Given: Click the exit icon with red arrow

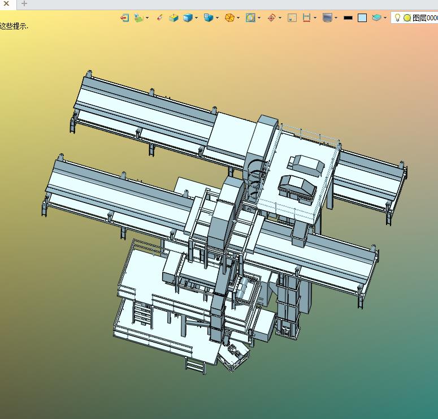Looking at the screenshot, I should (125, 18).
